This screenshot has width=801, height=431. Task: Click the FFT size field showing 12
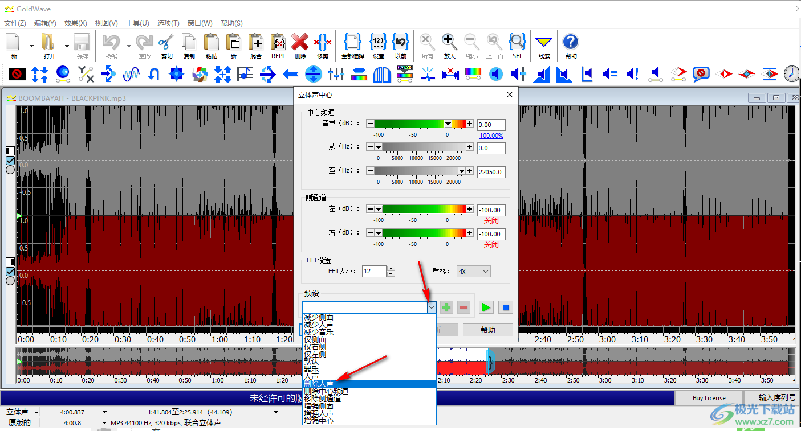pos(374,272)
